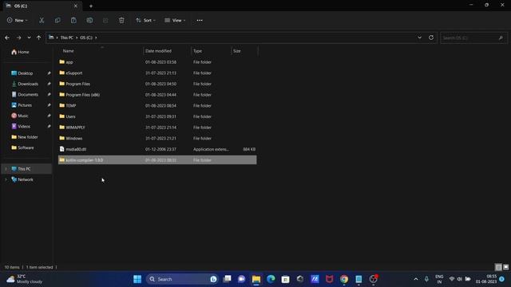Open Home in navigation pane
The width and height of the screenshot is (511, 287).
tap(23, 52)
